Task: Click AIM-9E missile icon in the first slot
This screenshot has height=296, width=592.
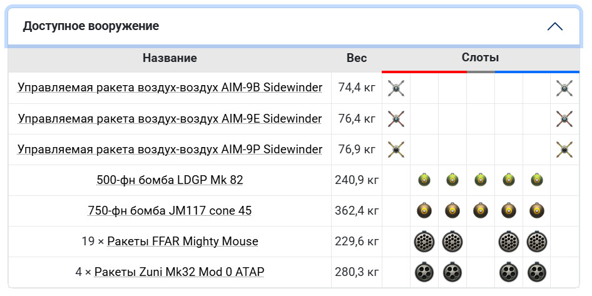Action: 396,119
